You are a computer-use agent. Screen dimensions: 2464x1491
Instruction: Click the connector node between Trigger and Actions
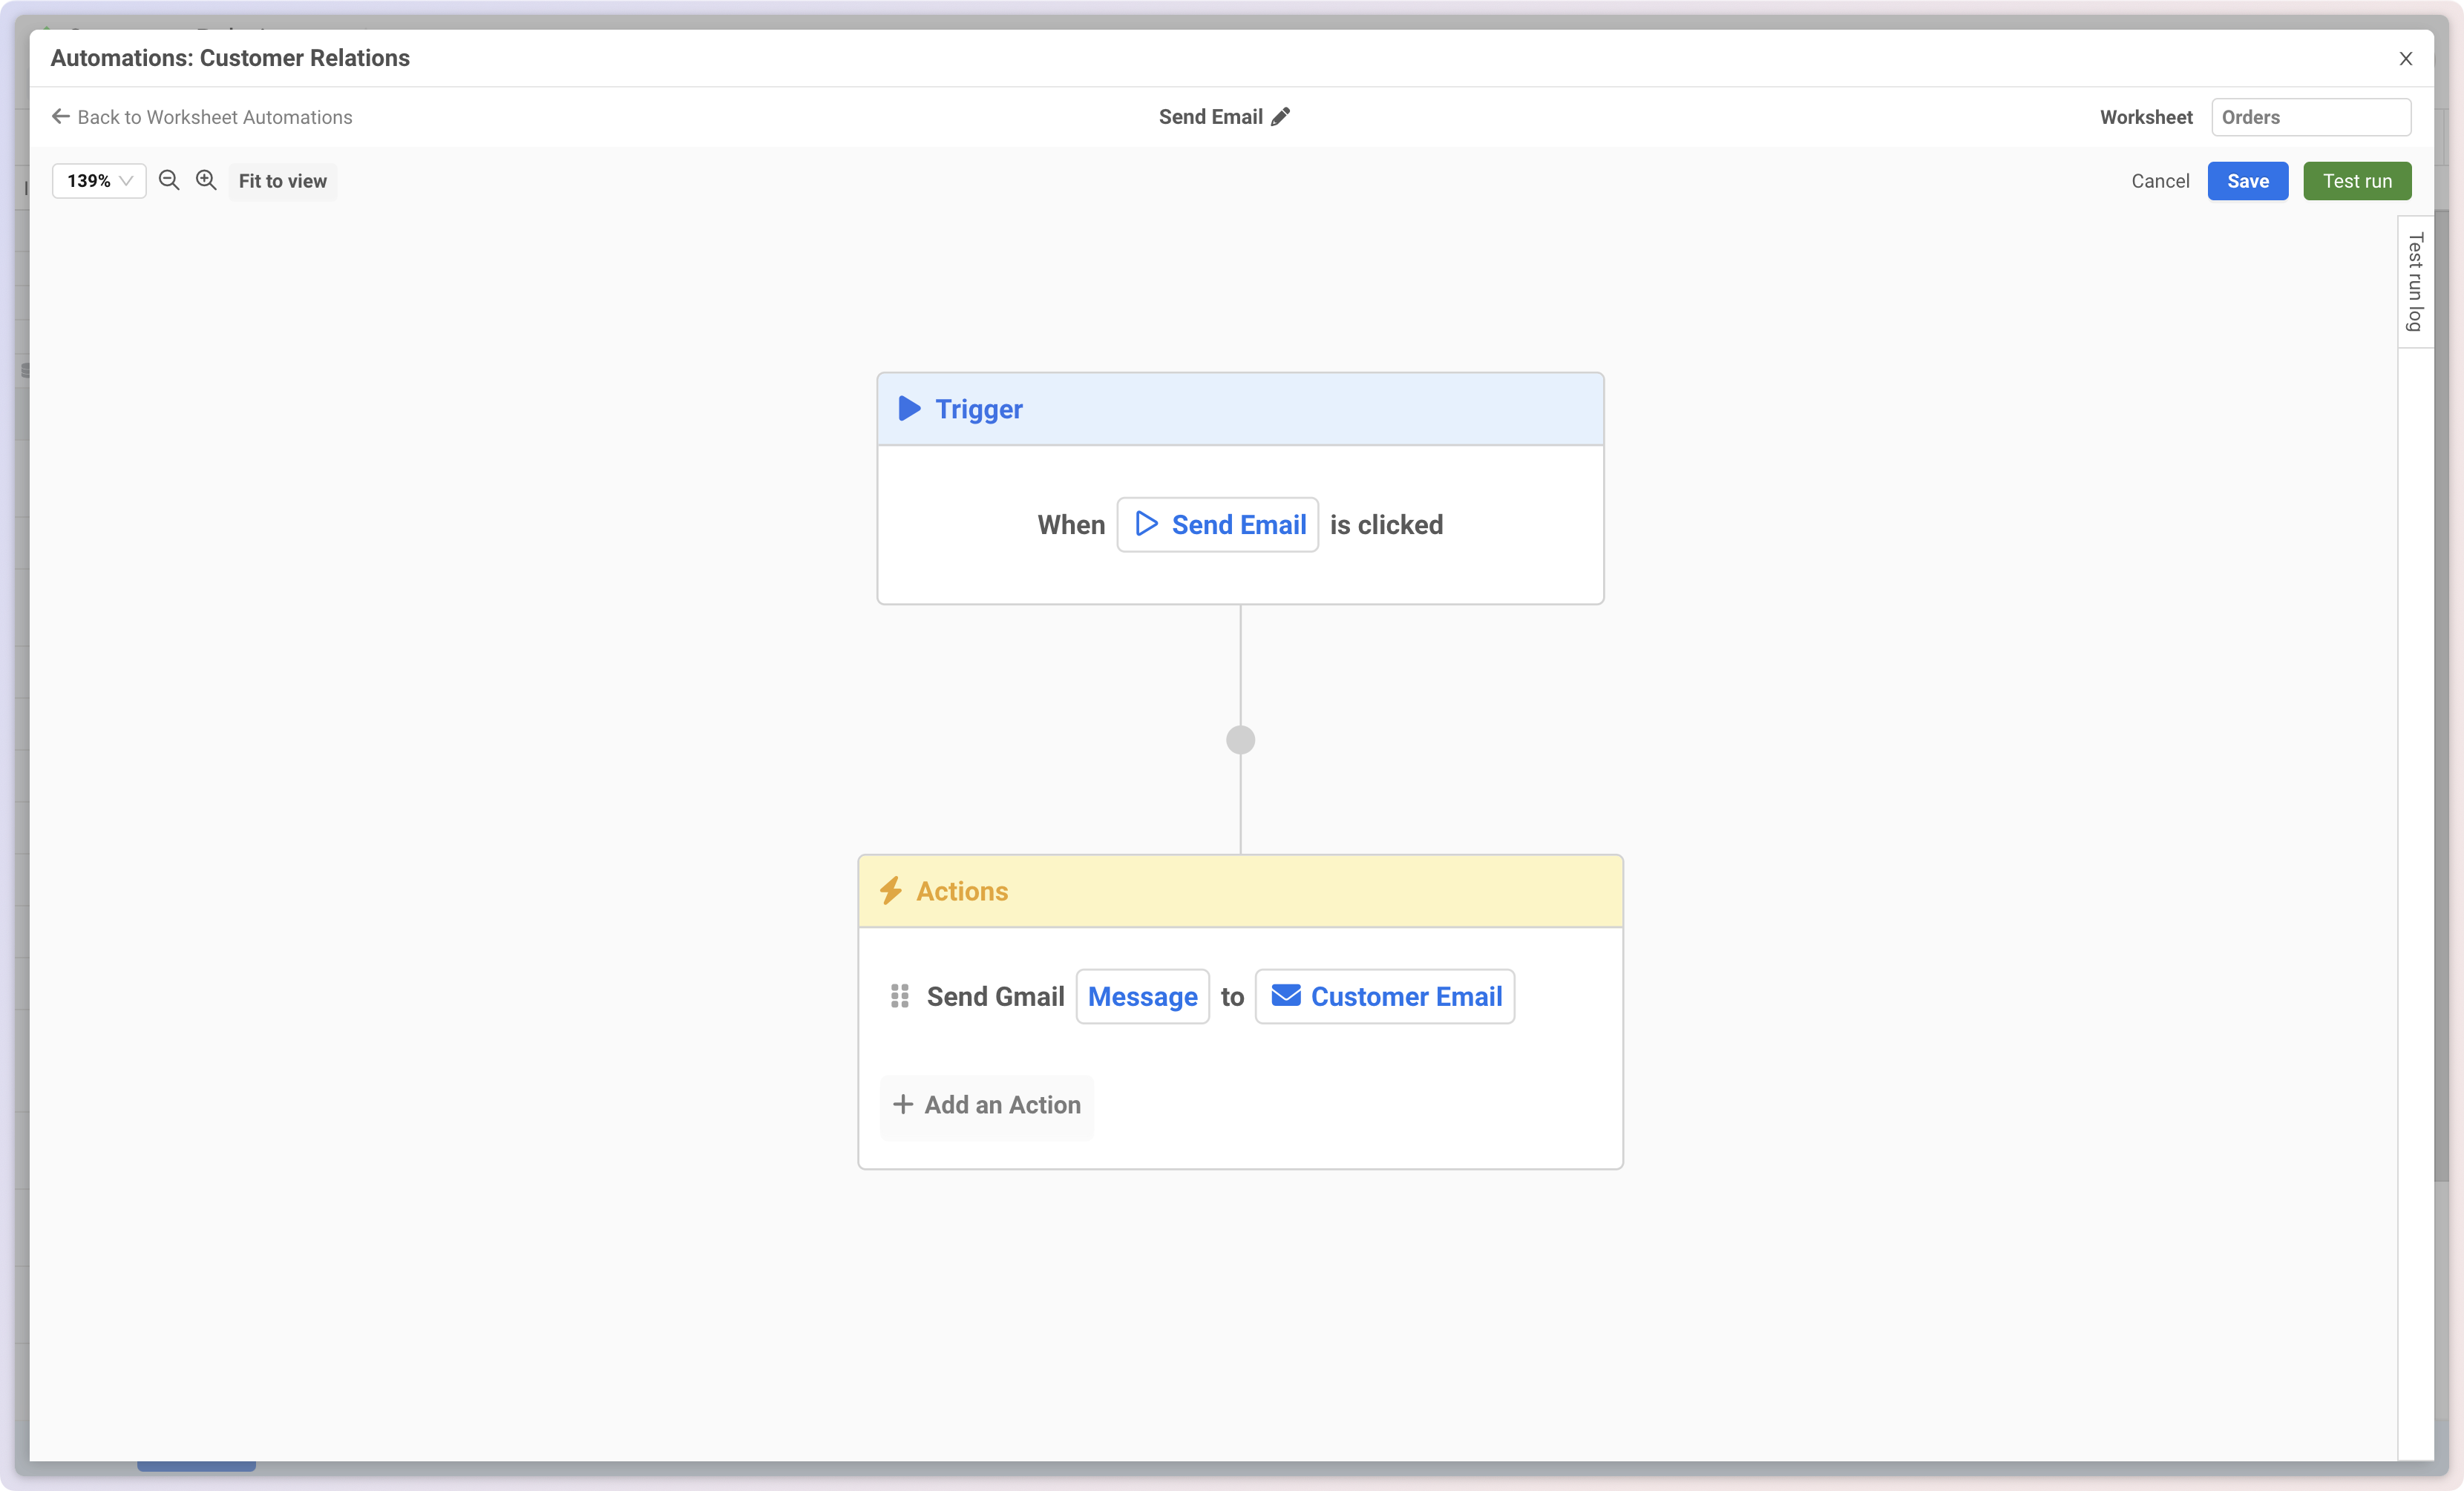coord(1240,740)
